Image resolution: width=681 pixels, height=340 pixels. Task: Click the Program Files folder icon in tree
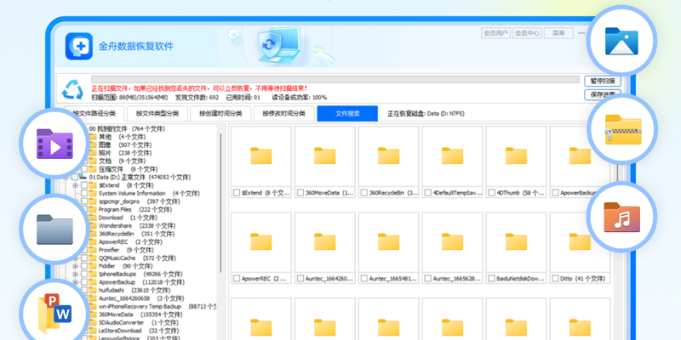pos(93,209)
